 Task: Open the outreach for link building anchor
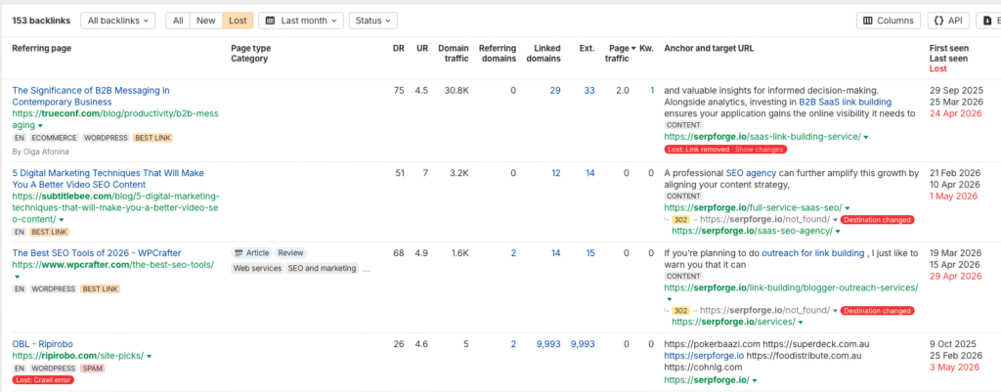(812, 253)
